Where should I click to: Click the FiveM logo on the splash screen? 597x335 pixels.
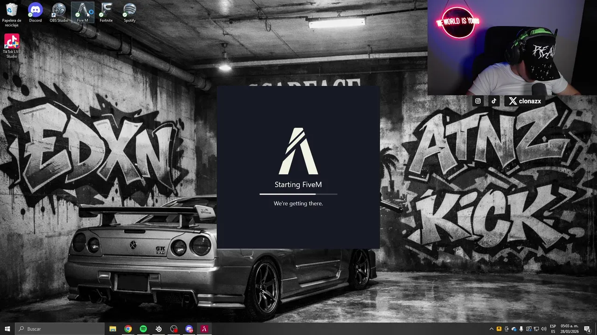click(x=298, y=151)
